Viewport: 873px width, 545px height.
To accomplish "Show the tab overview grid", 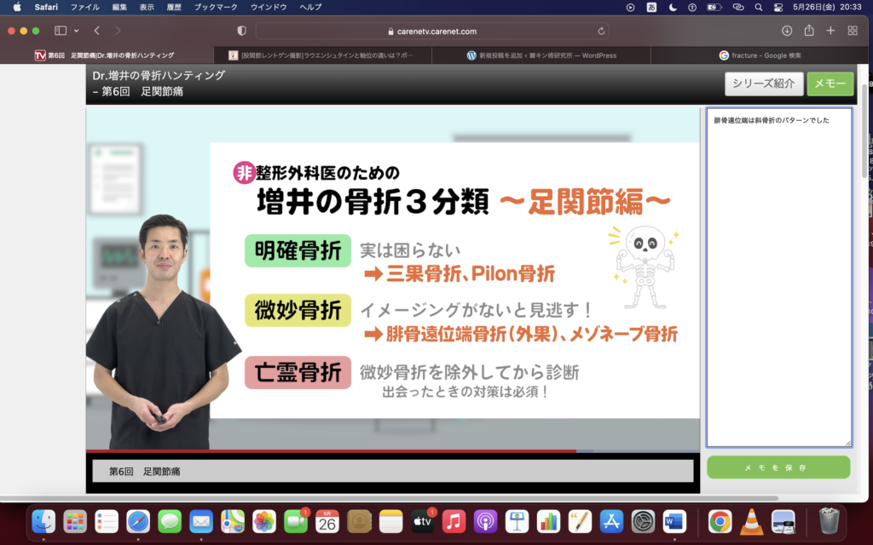I will [853, 31].
